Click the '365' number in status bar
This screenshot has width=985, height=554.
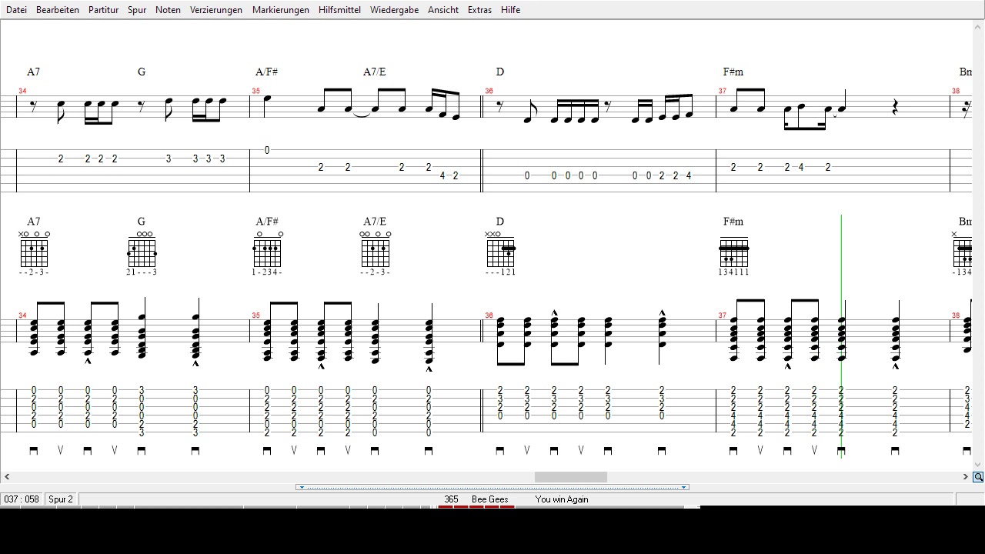451,499
